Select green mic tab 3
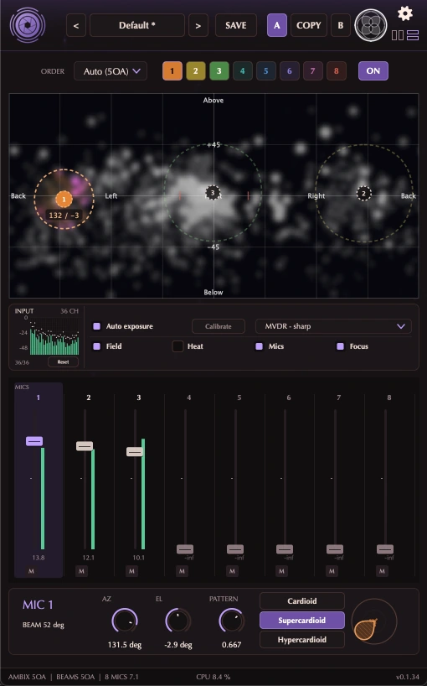Screen dimensions: 427x686 coord(219,71)
